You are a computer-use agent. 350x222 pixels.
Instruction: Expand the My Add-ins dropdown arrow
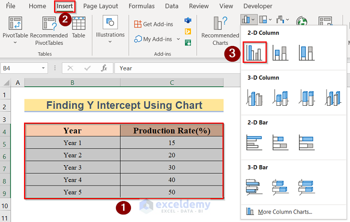pyautogui.click(x=178, y=39)
